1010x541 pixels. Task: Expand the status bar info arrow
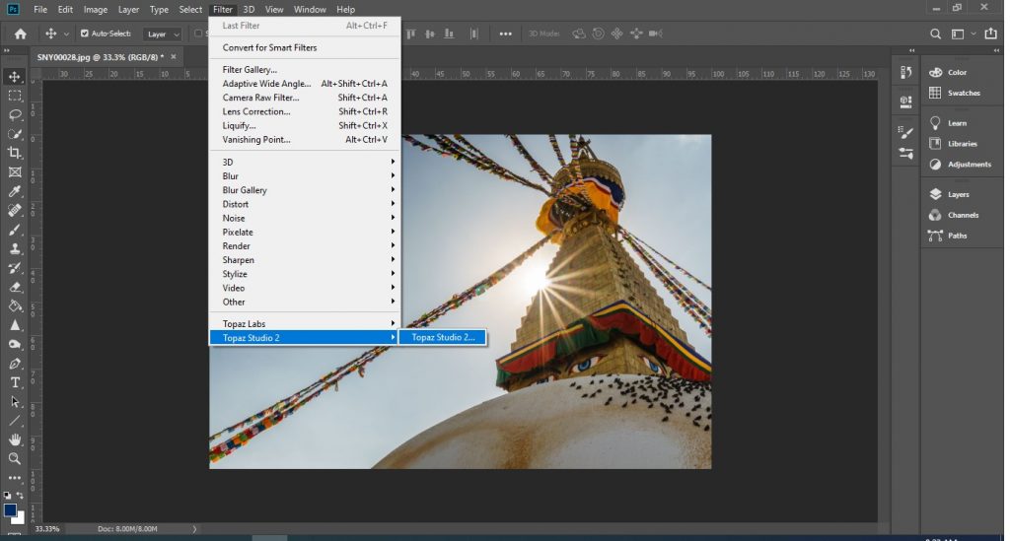tap(194, 529)
